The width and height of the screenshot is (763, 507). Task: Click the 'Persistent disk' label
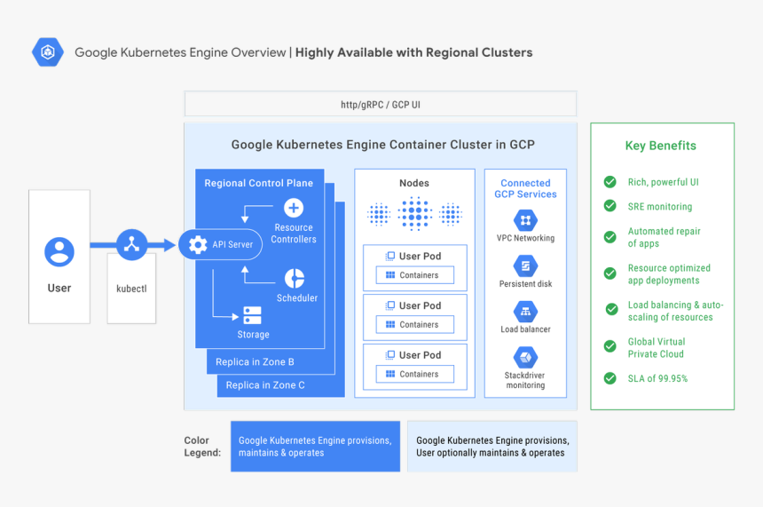525,283
